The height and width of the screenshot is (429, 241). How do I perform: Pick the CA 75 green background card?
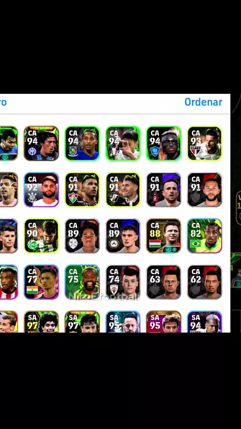coord(82,282)
